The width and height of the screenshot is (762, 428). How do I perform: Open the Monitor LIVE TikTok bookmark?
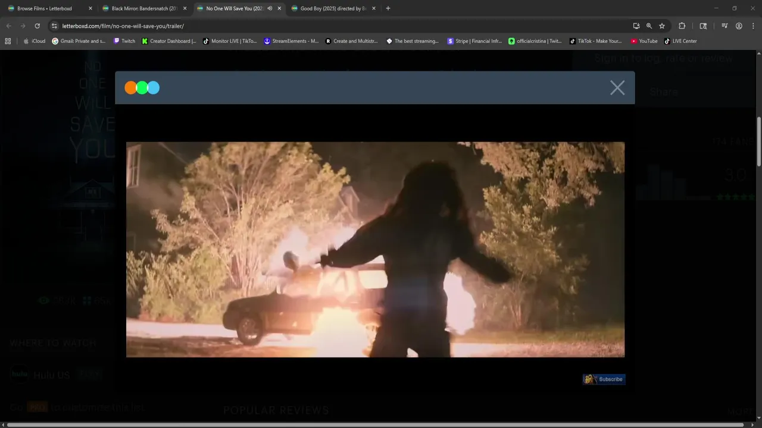click(x=230, y=41)
